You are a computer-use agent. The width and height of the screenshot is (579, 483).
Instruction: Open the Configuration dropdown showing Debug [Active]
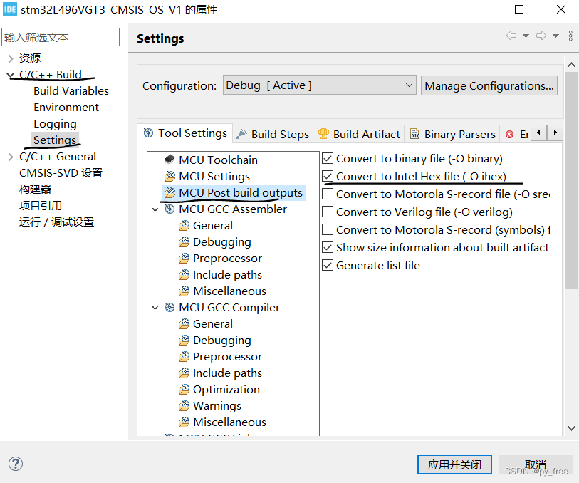(x=319, y=85)
